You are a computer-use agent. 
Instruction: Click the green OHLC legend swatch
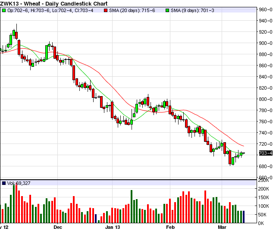[x=4, y=10]
